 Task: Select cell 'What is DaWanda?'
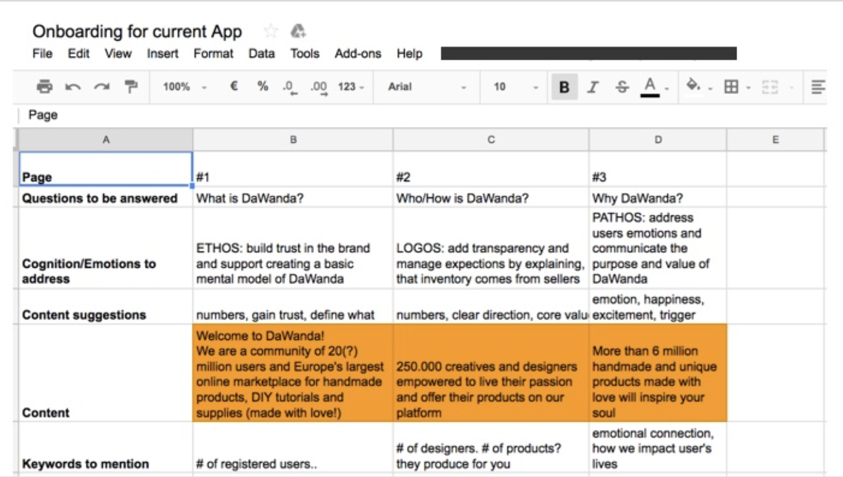(293, 198)
